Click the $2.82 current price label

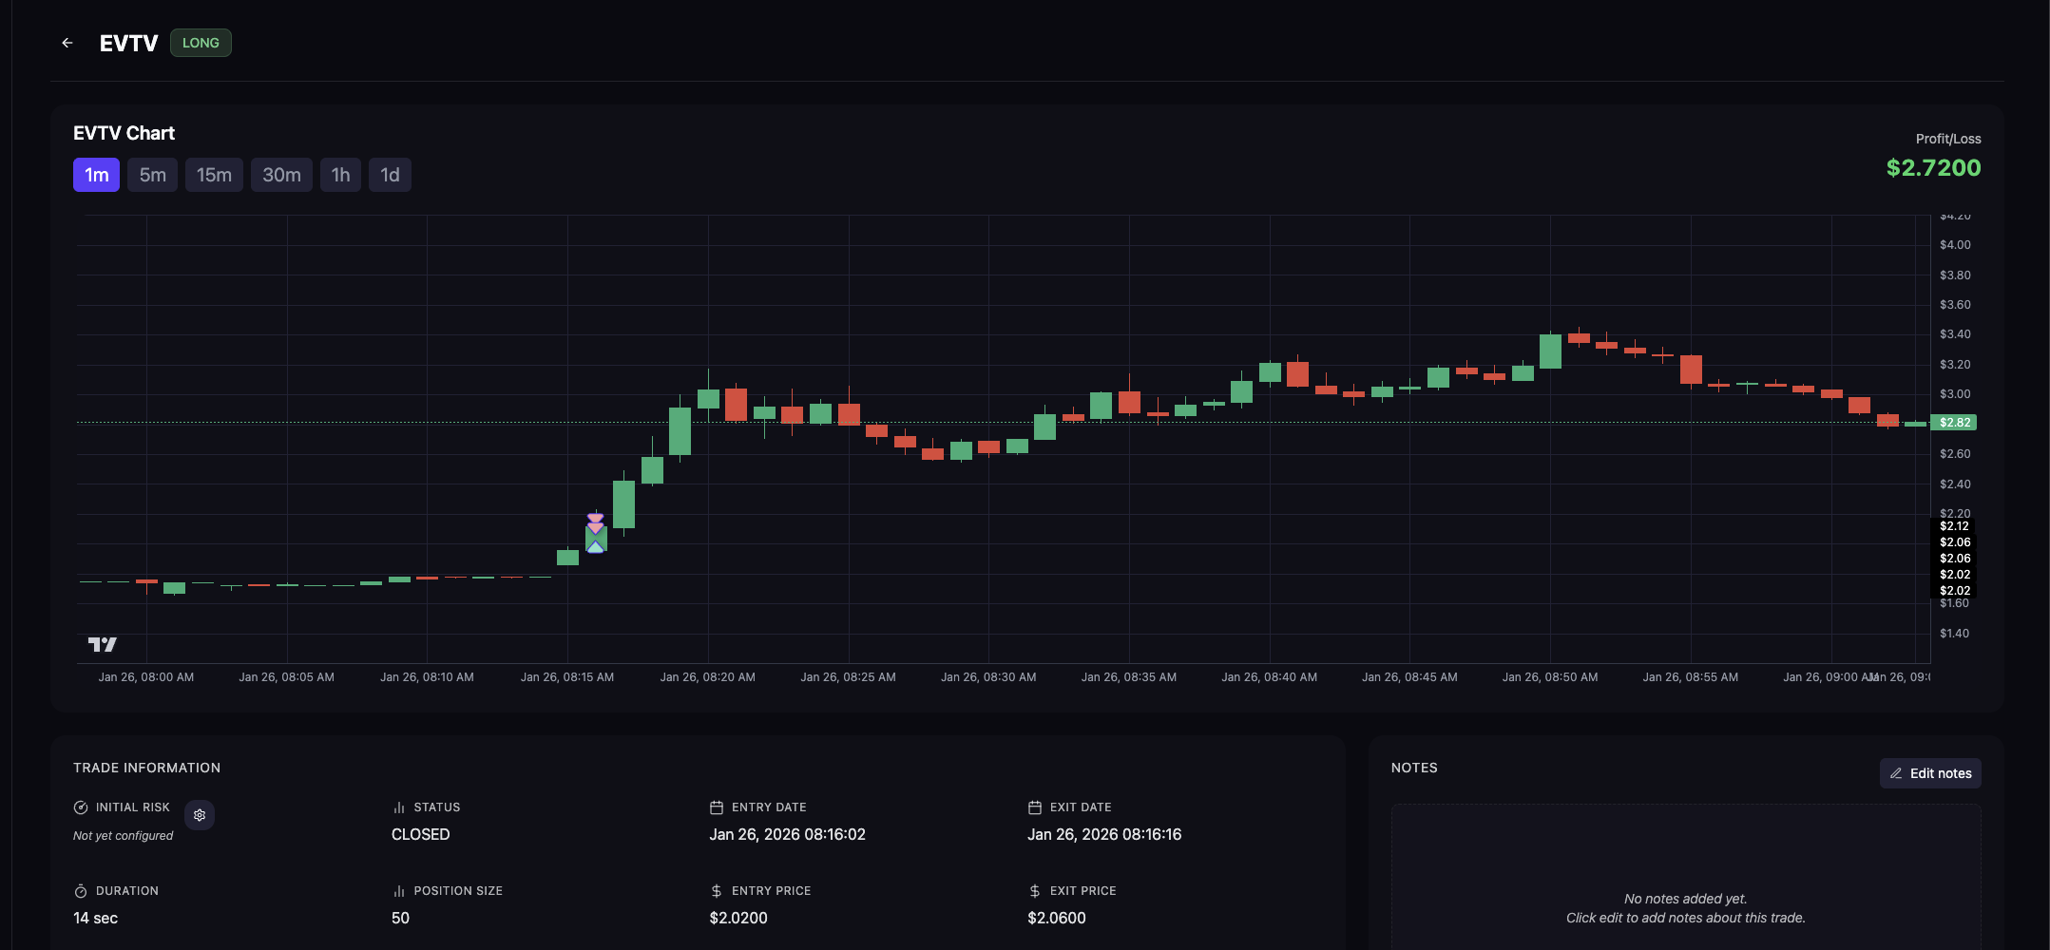pos(1954,423)
